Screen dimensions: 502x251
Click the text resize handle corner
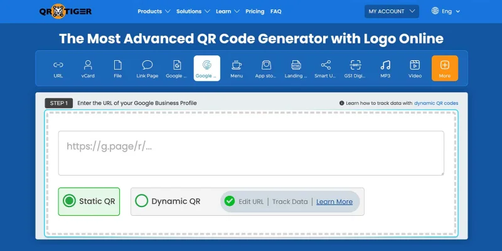442,173
